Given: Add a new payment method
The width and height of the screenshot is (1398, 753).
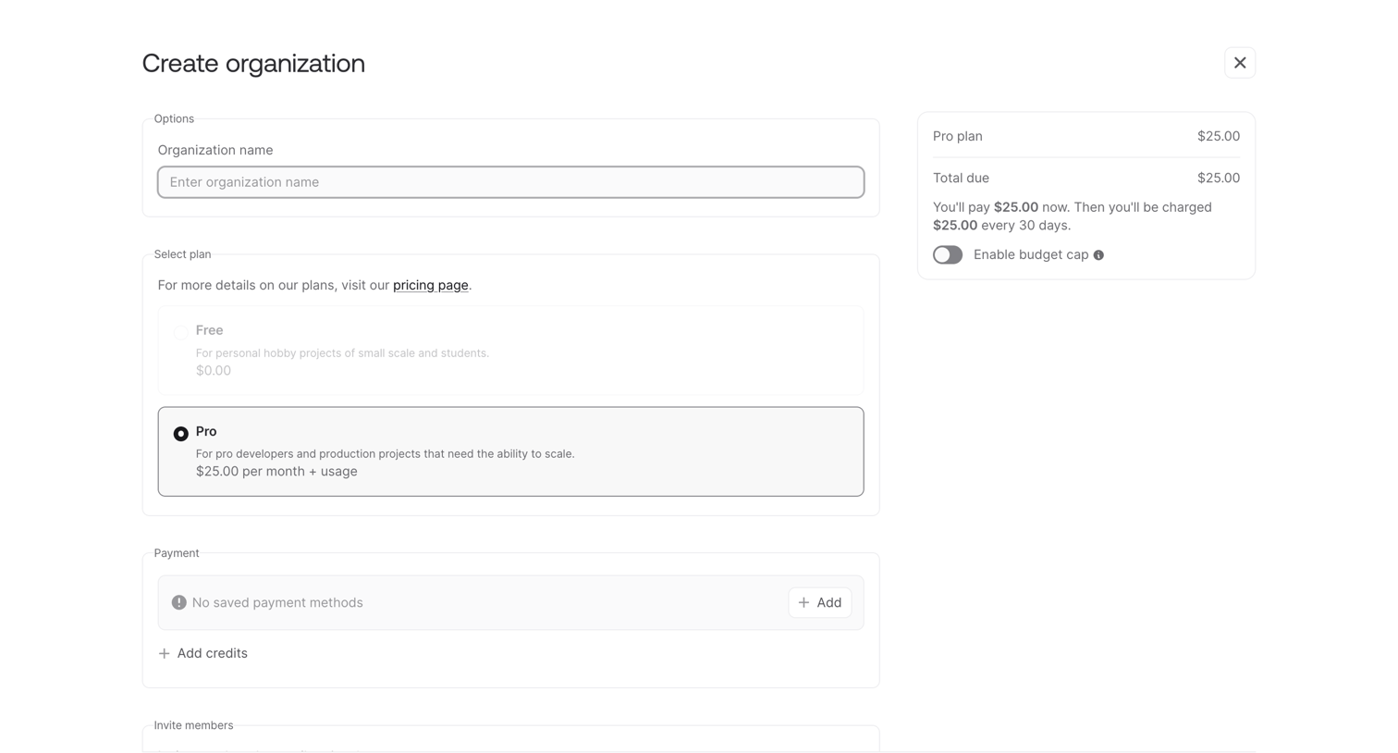Looking at the screenshot, I should pyautogui.click(x=819, y=602).
